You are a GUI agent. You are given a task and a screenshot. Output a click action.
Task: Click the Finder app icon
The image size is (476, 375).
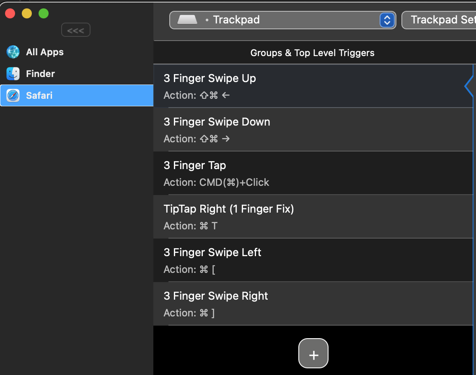pos(13,74)
